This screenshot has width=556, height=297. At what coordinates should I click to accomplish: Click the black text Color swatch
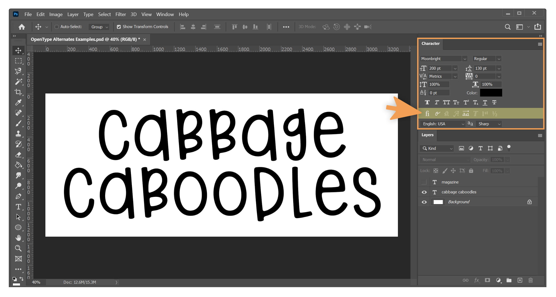point(491,93)
